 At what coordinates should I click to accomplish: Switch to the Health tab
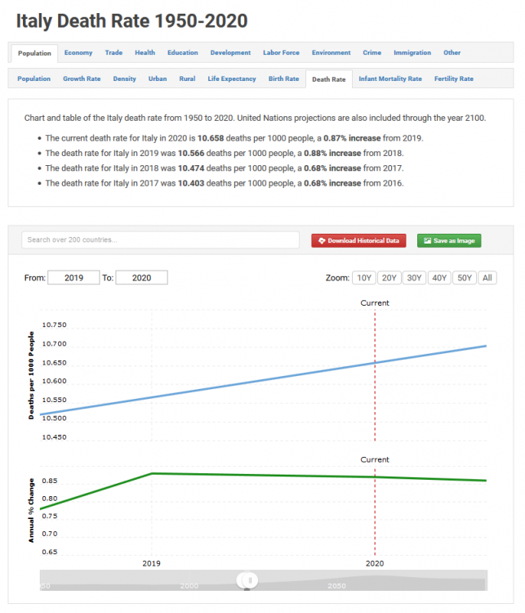(145, 53)
